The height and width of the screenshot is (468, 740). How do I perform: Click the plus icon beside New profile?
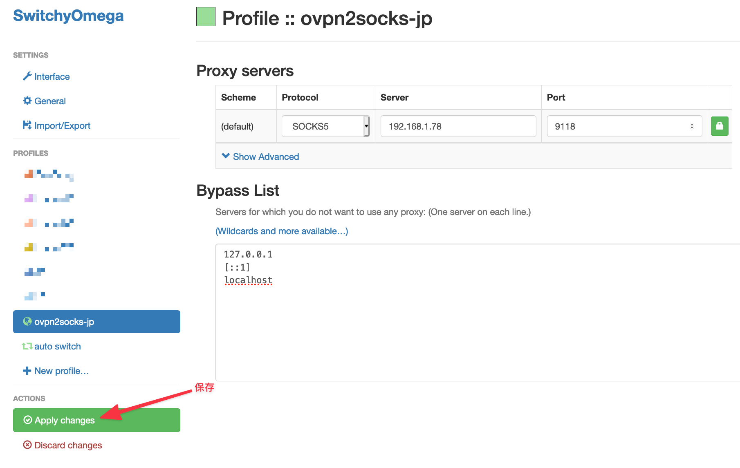27,371
